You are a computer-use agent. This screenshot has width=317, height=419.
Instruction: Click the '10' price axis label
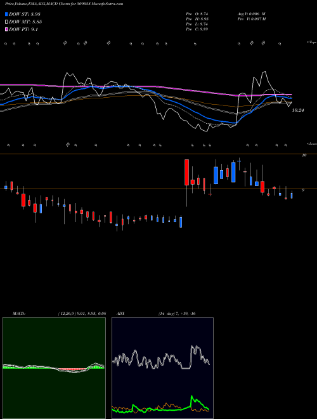304,155
